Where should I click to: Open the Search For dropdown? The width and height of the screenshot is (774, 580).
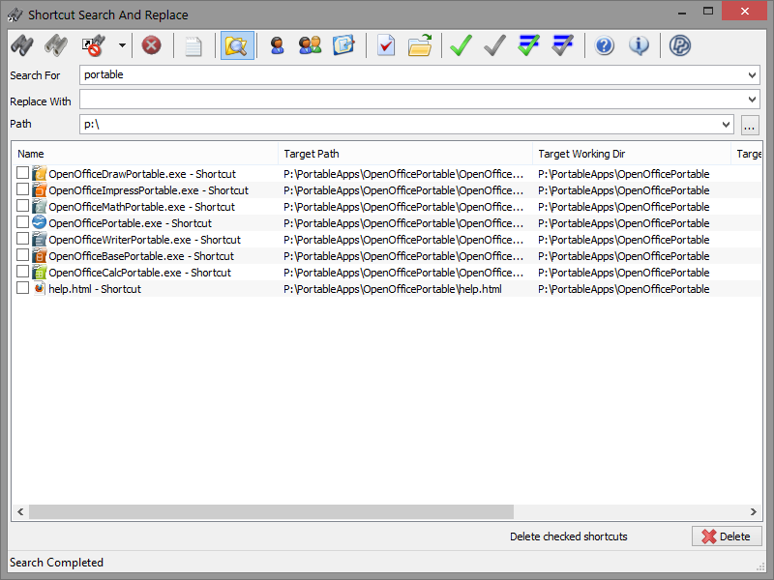pyautogui.click(x=752, y=74)
